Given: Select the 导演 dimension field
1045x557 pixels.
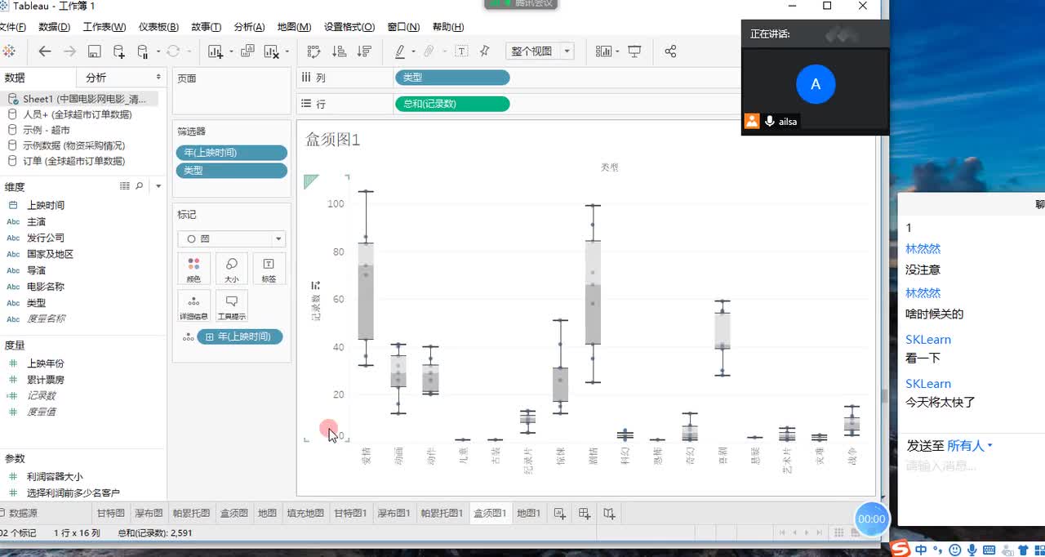Looking at the screenshot, I should (36, 270).
